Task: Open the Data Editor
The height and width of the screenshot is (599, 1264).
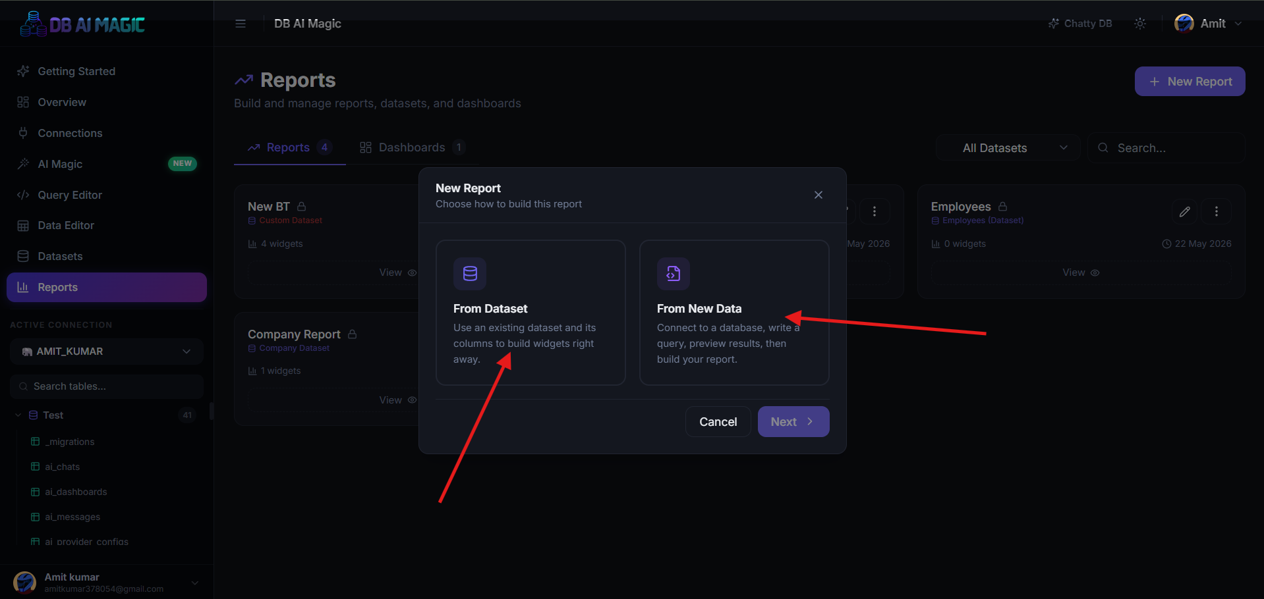Action: pos(107,225)
